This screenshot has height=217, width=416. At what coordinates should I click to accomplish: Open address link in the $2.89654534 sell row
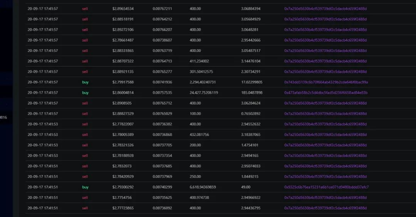325,9
